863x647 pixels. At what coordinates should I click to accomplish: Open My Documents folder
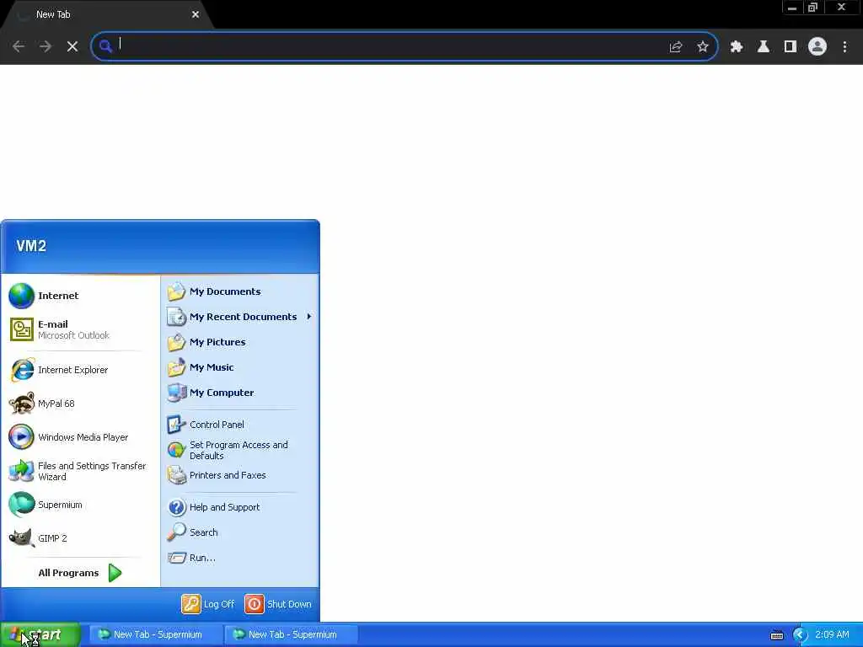tap(239, 291)
